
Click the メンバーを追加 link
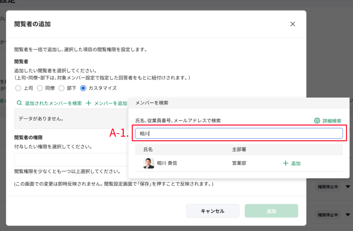pos(110,103)
